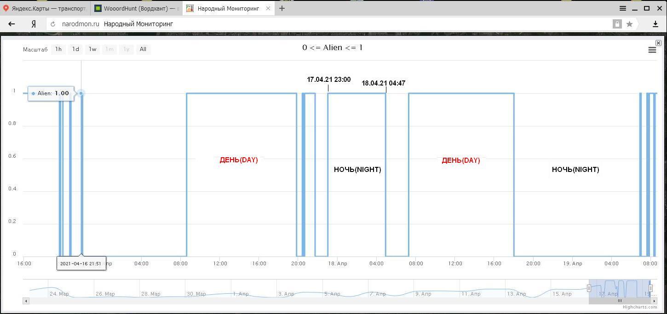Screen dimensions: 667x314
Task: Open a new tab with plus icon
Action: (x=282, y=8)
